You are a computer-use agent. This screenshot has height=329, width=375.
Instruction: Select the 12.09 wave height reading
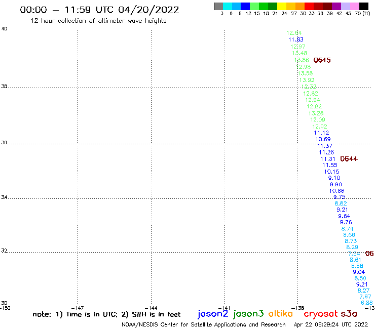[318, 119]
